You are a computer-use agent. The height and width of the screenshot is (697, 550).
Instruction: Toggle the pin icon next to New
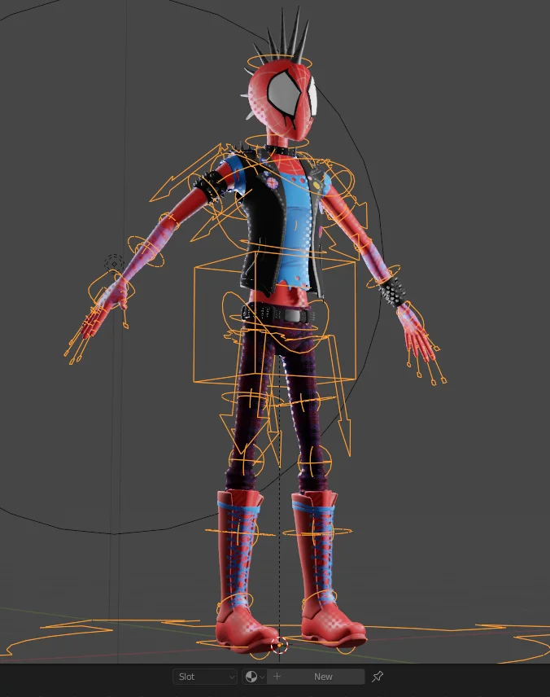[x=378, y=677]
